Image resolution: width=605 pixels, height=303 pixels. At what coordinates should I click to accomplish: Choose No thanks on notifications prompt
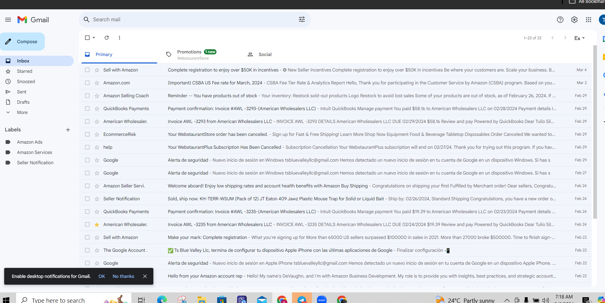(x=123, y=276)
